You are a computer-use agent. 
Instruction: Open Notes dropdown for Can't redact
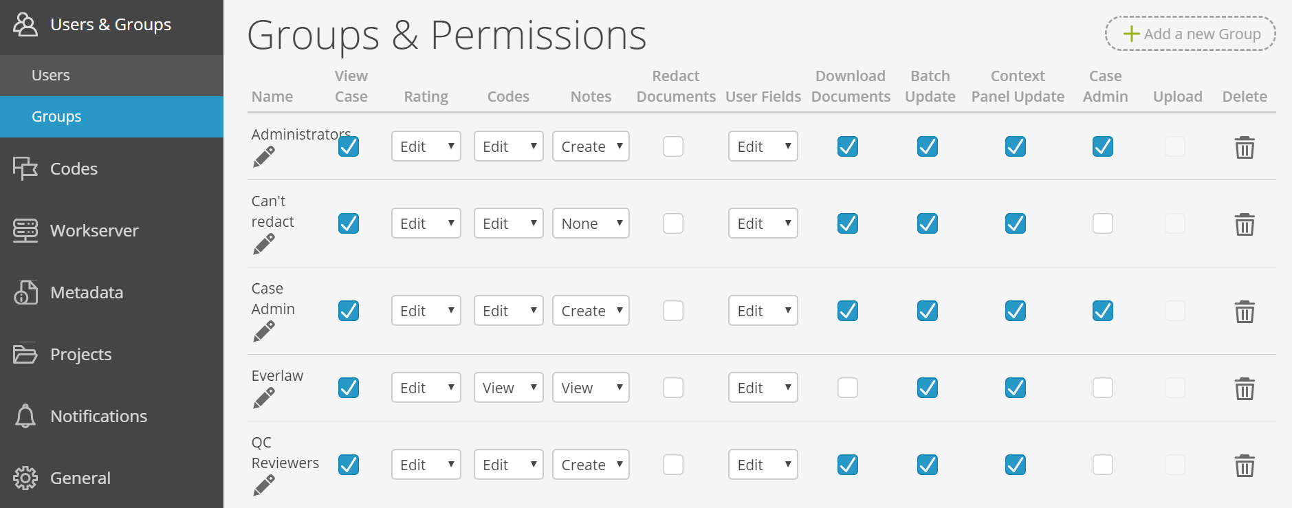(591, 223)
